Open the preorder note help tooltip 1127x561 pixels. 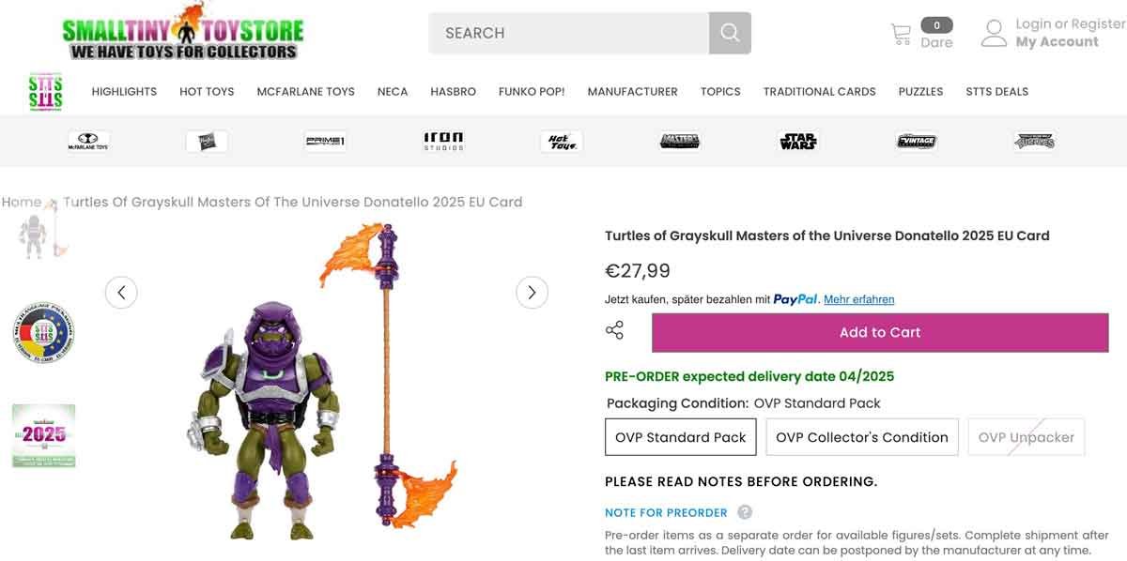coord(743,512)
